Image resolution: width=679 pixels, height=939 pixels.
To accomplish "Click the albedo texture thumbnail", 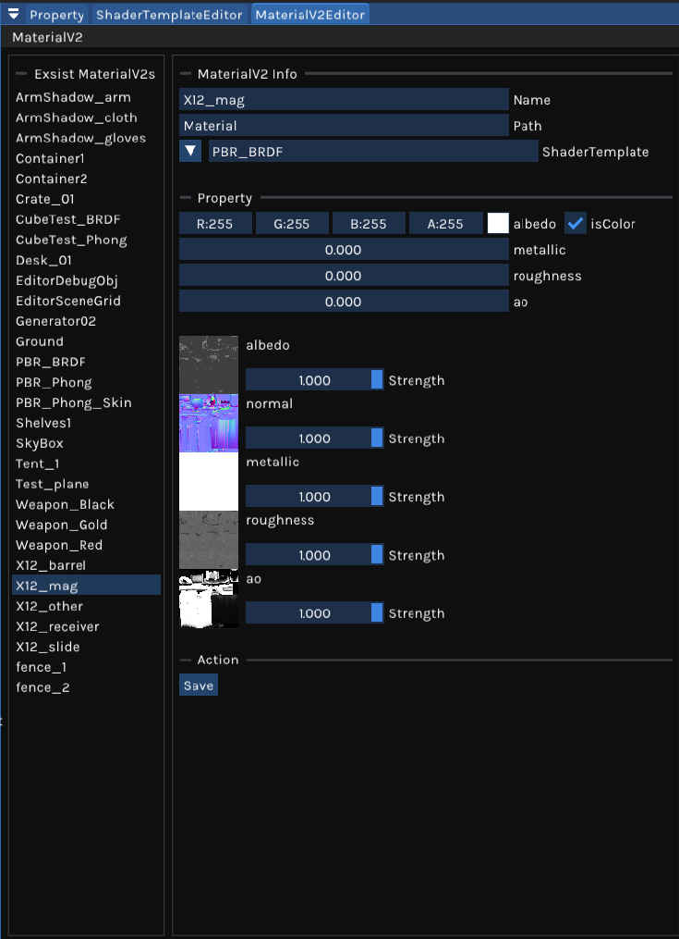I will tap(209, 364).
